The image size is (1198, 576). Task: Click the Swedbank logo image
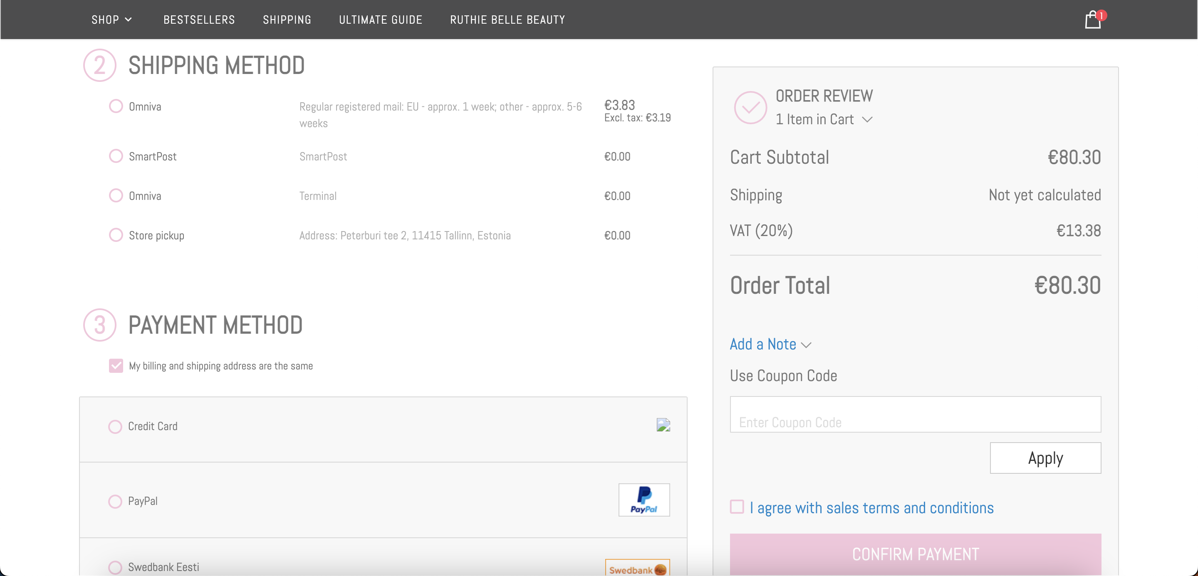[x=637, y=569]
